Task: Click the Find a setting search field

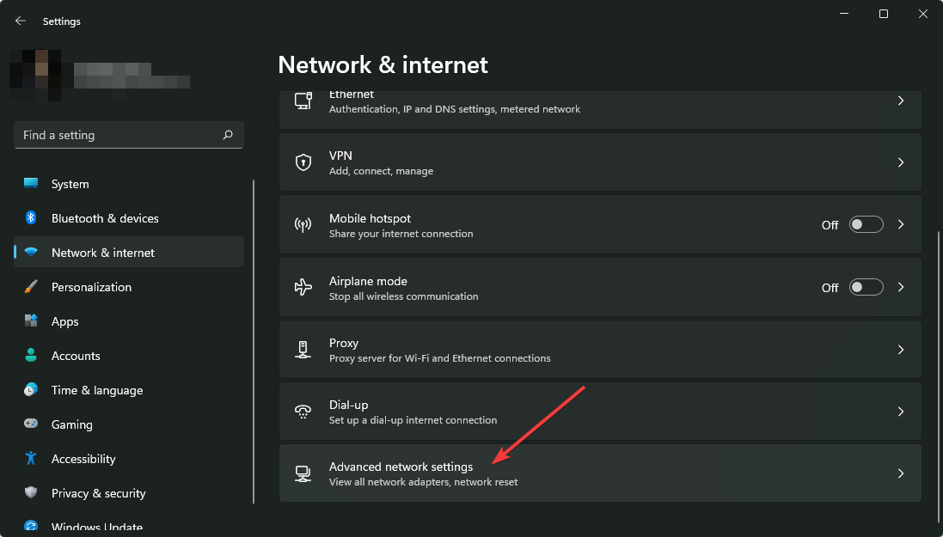Action: click(128, 135)
